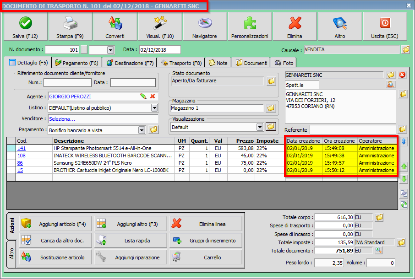Open the Carrello
Image resolution: width=415 pixels, height=279 pixels.
point(206,257)
